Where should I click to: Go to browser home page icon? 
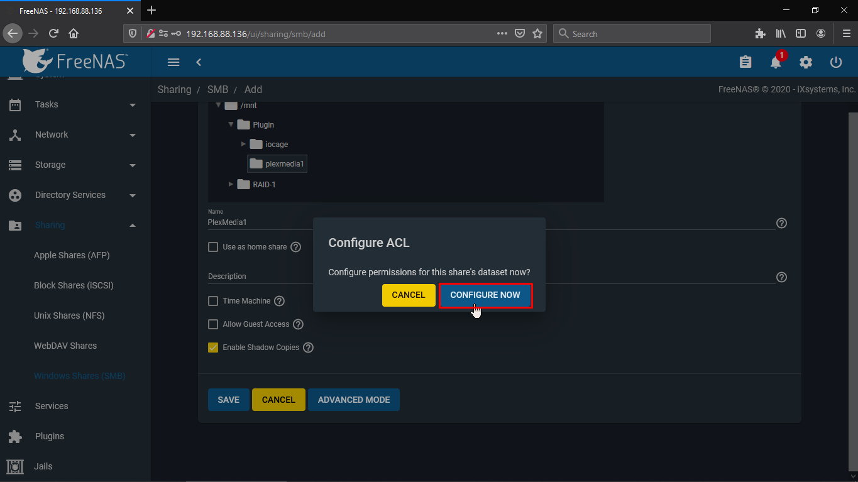coord(74,34)
